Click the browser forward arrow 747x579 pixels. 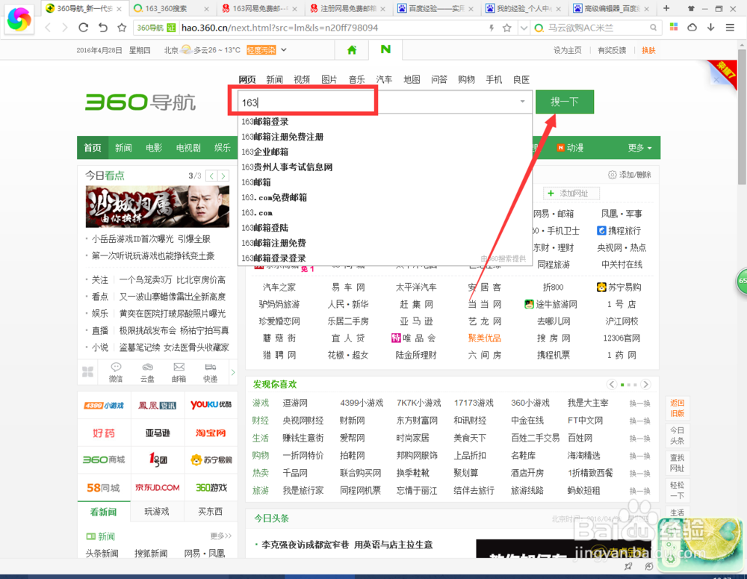click(65, 28)
